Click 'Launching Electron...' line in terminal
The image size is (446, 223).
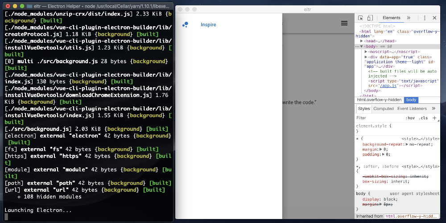click(38, 210)
